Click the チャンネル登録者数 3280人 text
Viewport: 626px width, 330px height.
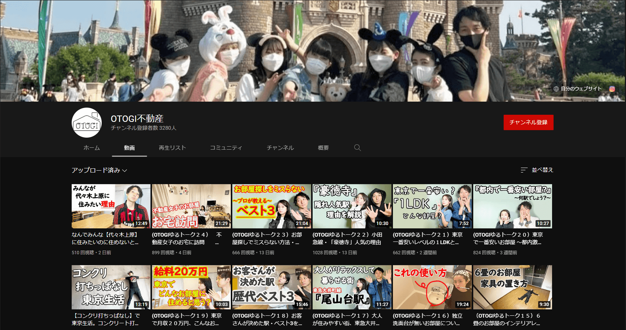tap(143, 128)
